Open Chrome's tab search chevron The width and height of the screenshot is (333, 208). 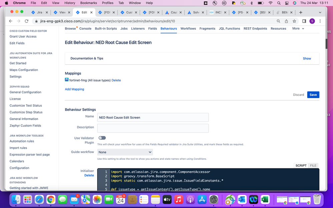[320, 12]
